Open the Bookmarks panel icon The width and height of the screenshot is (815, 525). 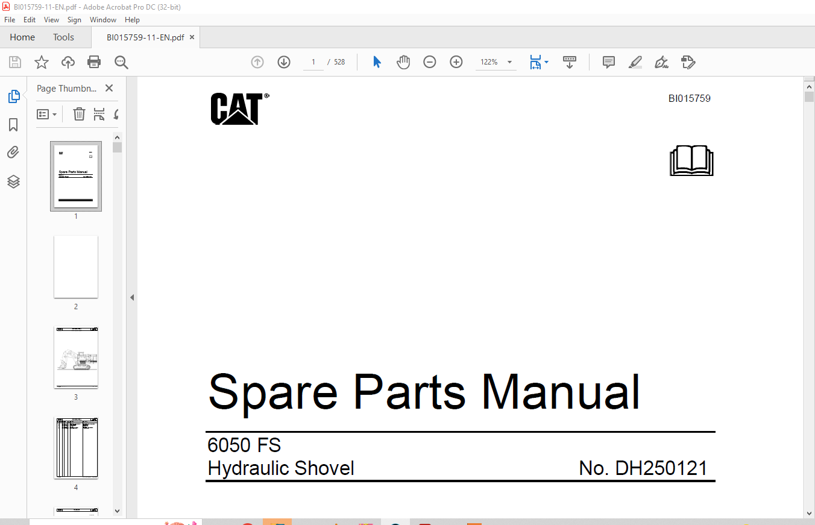point(13,125)
